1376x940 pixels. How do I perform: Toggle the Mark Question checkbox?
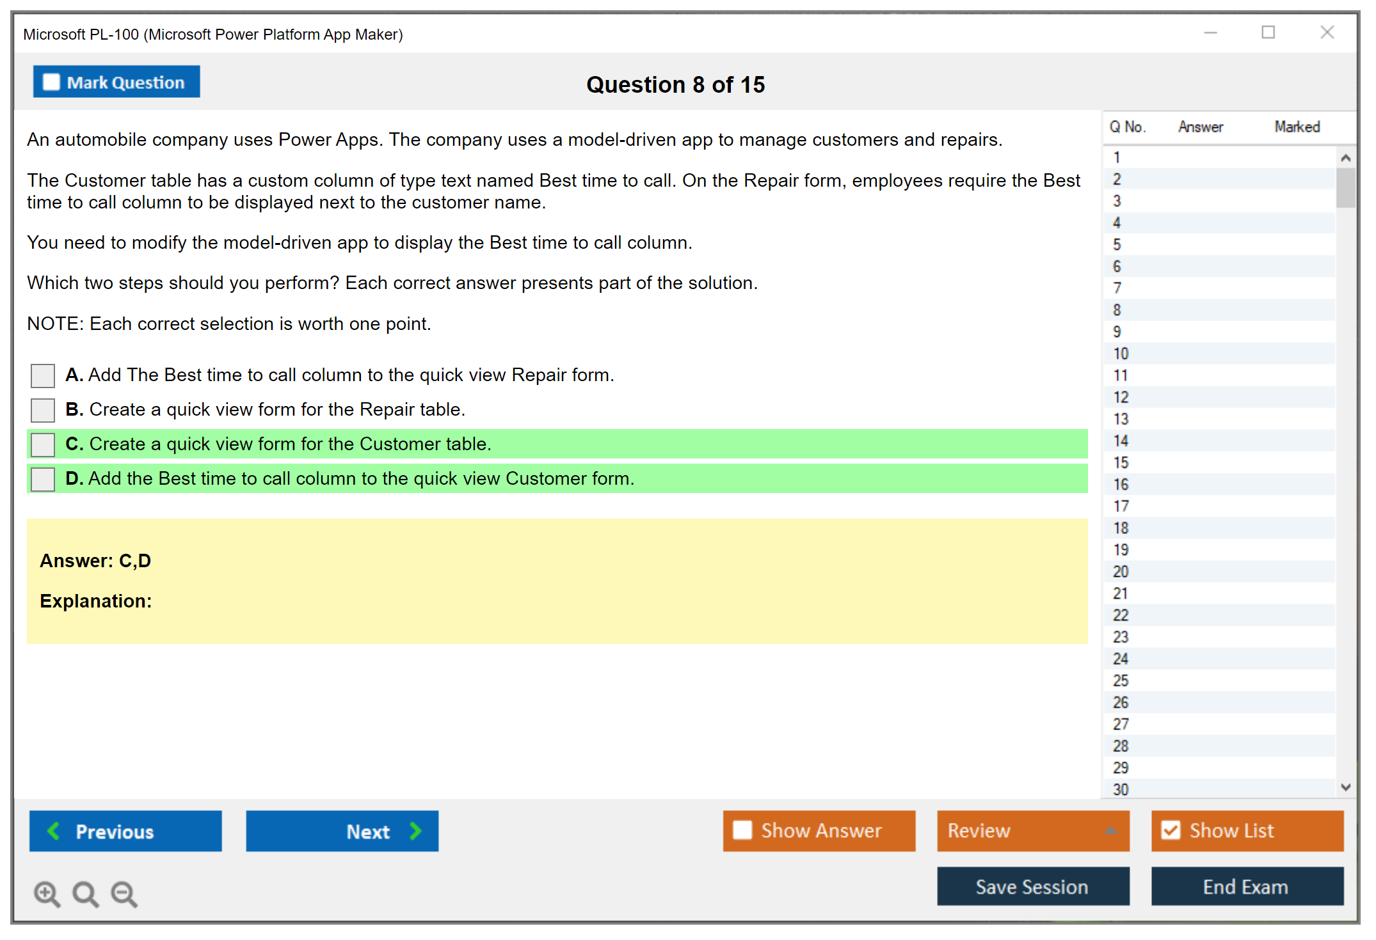coord(51,82)
